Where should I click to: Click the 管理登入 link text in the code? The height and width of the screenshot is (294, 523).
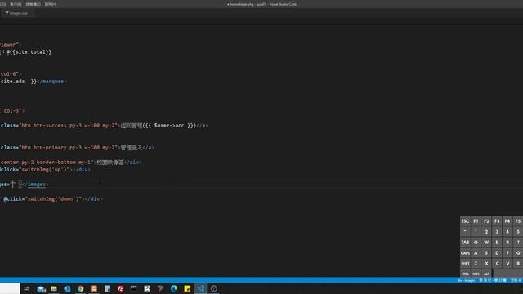point(131,148)
